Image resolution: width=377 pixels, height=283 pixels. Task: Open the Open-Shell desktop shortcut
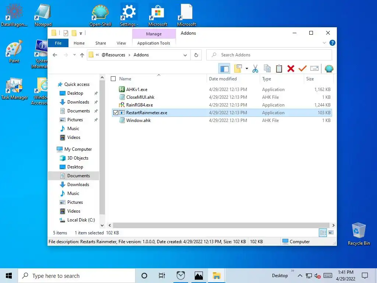[100, 15]
